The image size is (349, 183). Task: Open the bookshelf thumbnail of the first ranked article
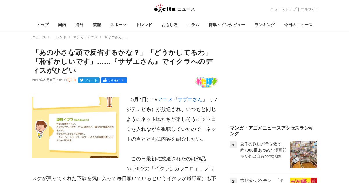(x=304, y=155)
